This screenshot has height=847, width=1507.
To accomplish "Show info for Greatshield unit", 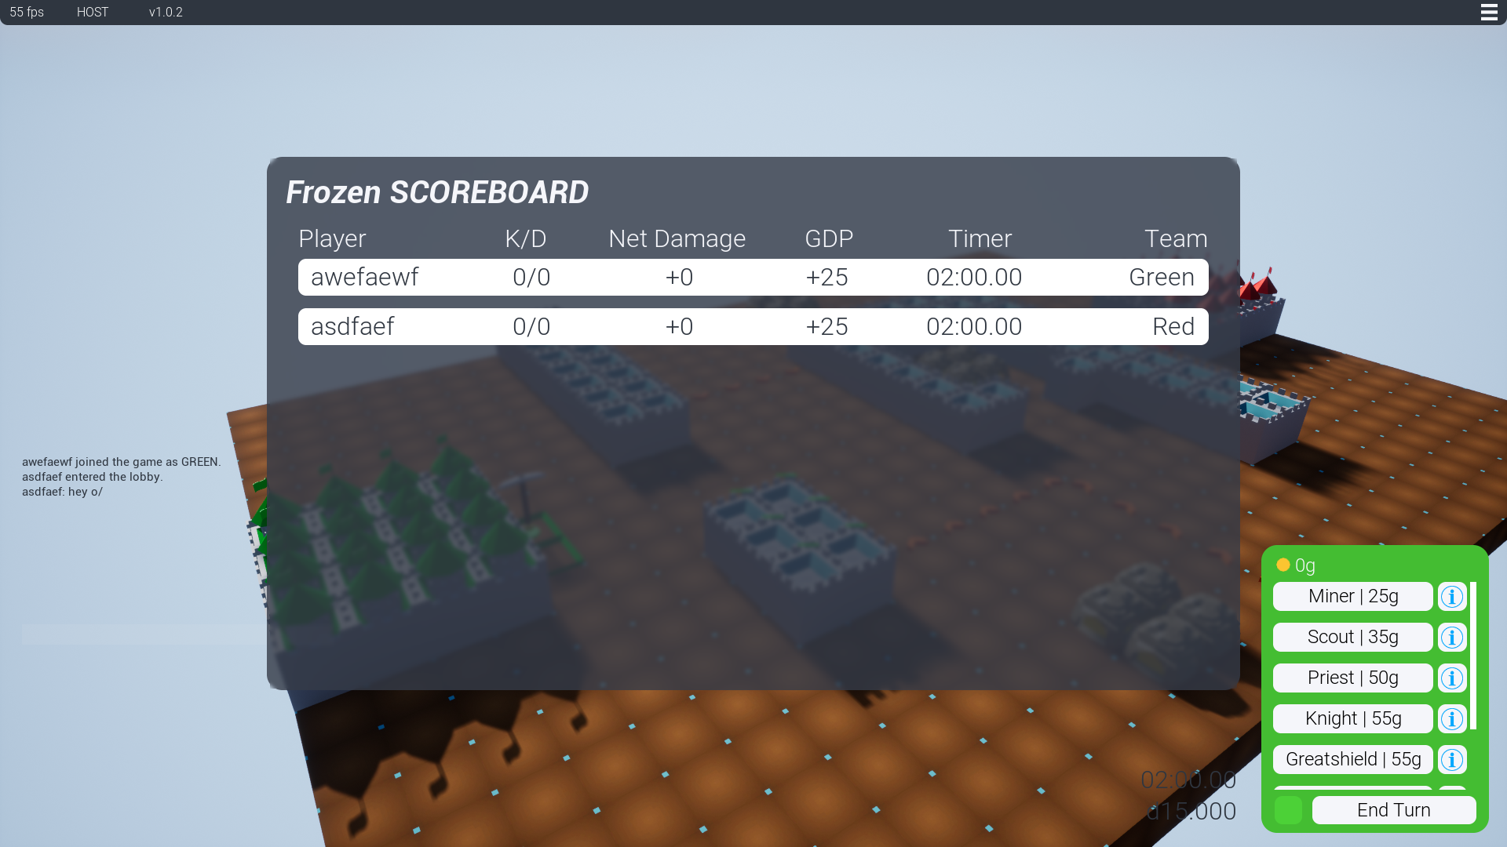I will point(1451,760).
